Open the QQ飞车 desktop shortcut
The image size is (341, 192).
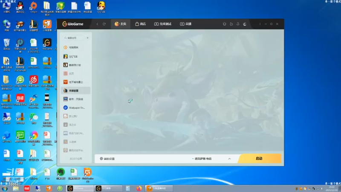click(101, 7)
